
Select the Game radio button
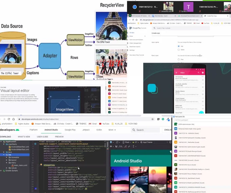tap(179, 50)
